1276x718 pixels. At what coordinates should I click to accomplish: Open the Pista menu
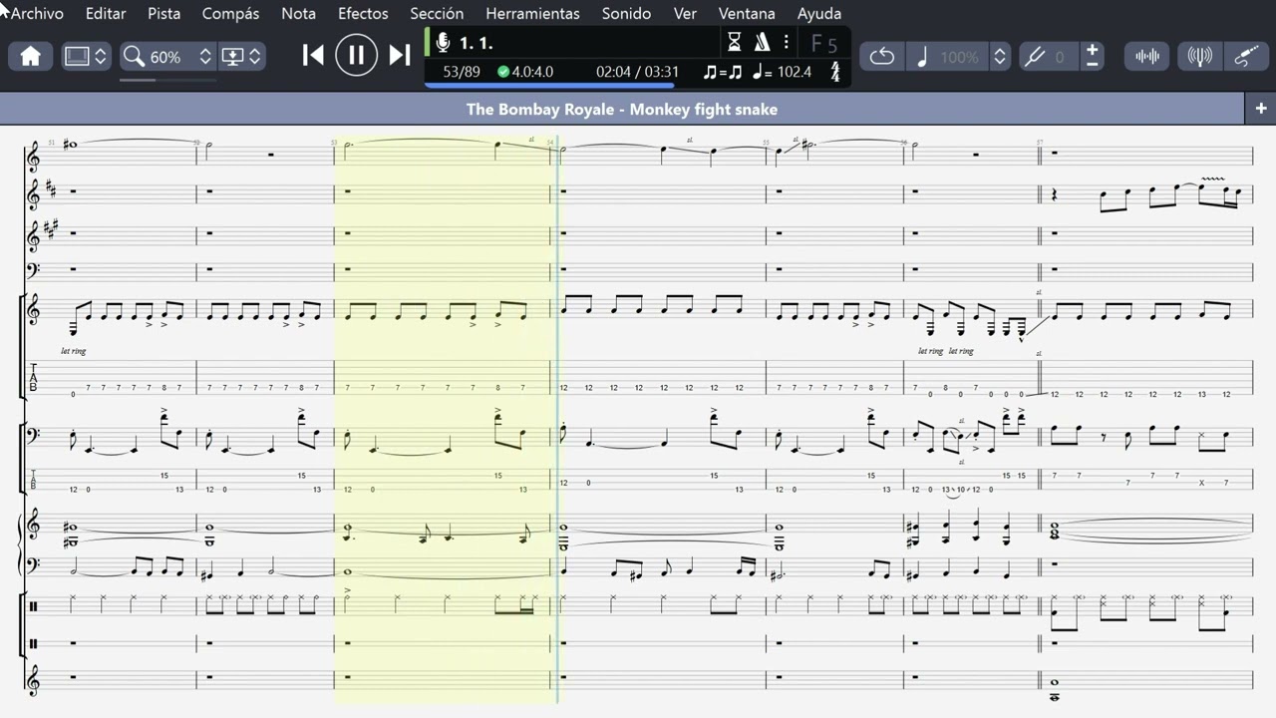point(164,14)
